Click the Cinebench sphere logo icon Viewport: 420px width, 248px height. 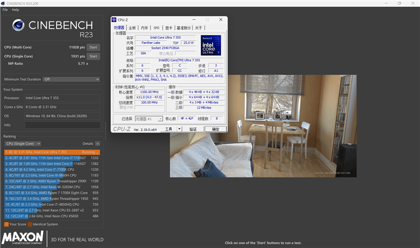pos(19,26)
